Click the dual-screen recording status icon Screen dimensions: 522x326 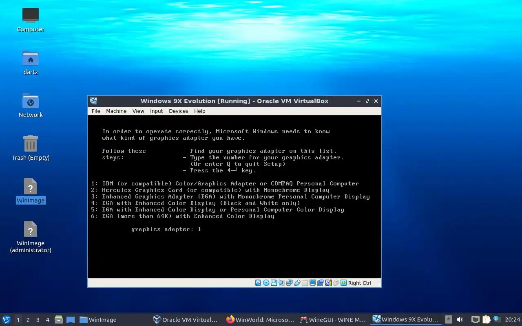pos(320,283)
